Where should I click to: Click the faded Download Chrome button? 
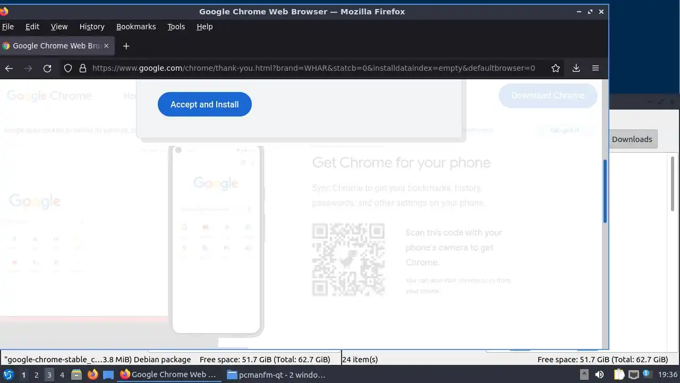tap(548, 96)
